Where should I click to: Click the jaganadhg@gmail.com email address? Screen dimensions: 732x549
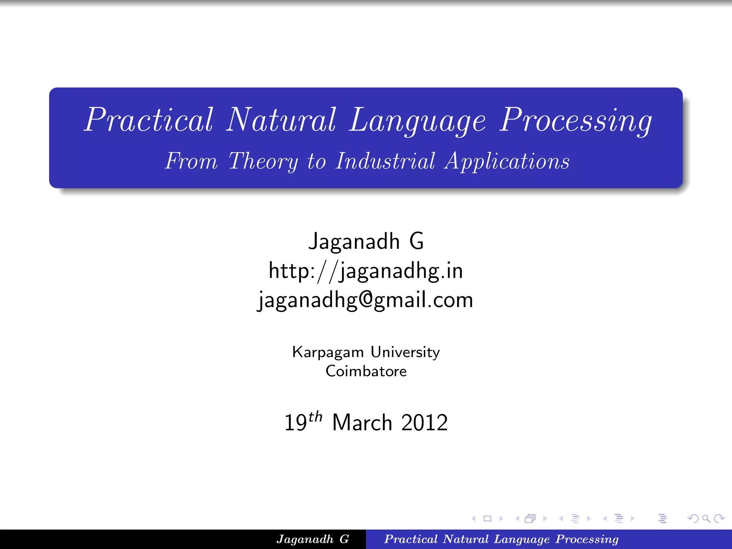365,300
